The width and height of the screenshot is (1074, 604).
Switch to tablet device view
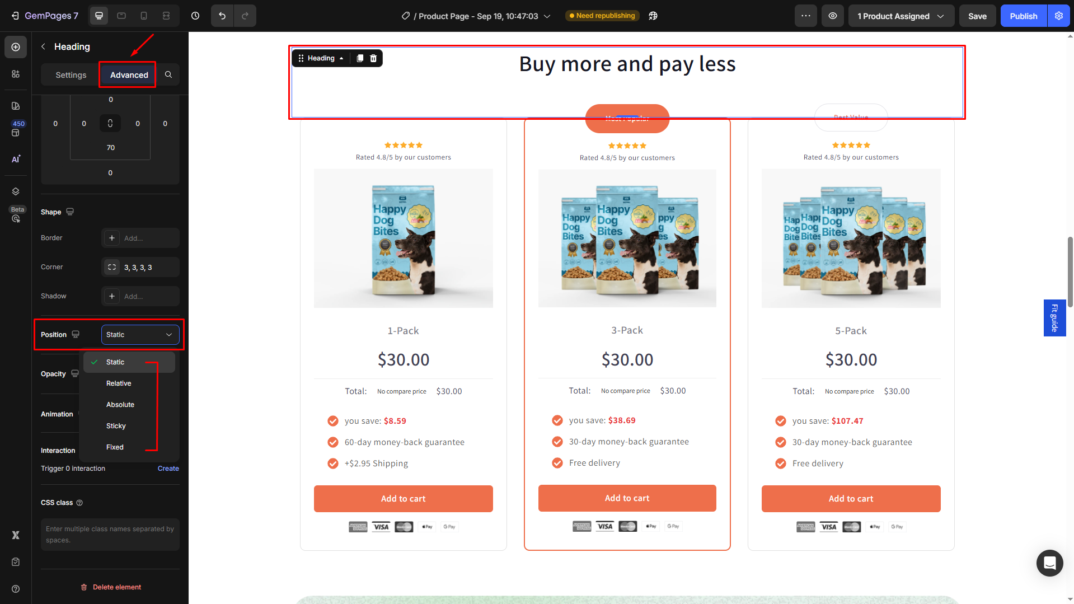pos(121,16)
